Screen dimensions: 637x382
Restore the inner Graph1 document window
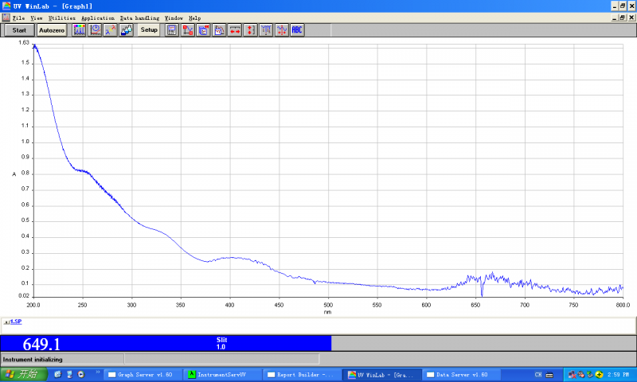pyautogui.click(x=623, y=18)
